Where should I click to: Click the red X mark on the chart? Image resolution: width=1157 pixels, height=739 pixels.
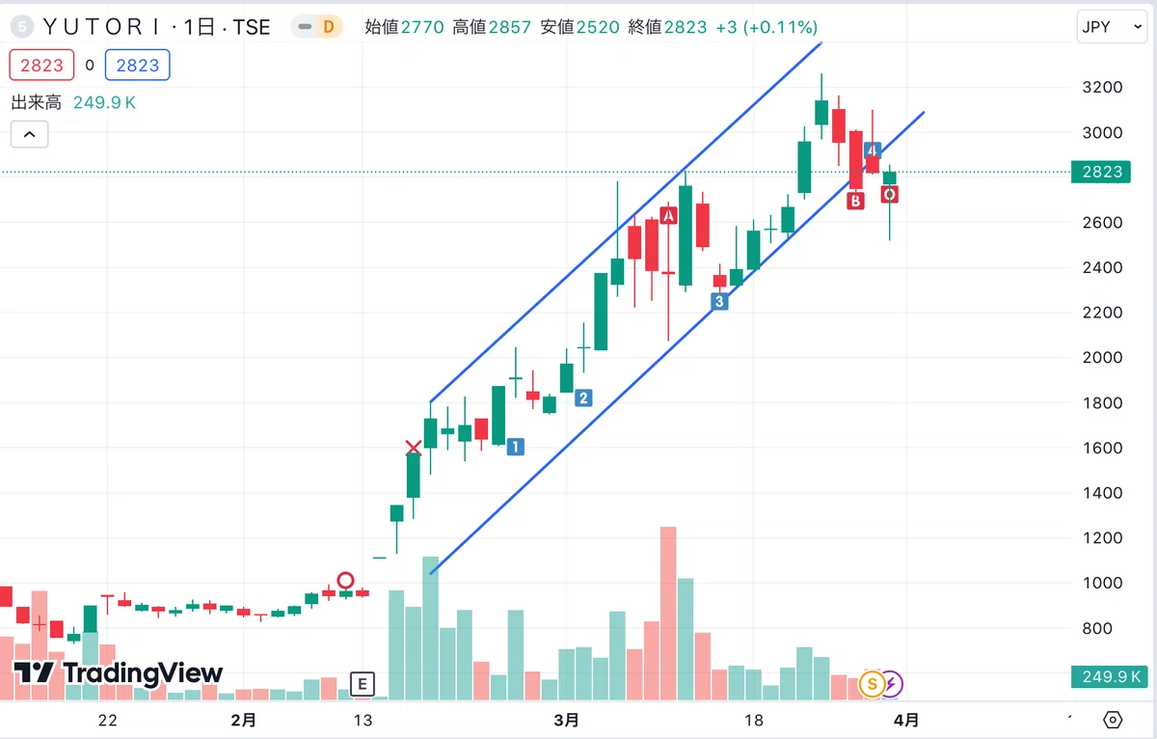point(414,447)
